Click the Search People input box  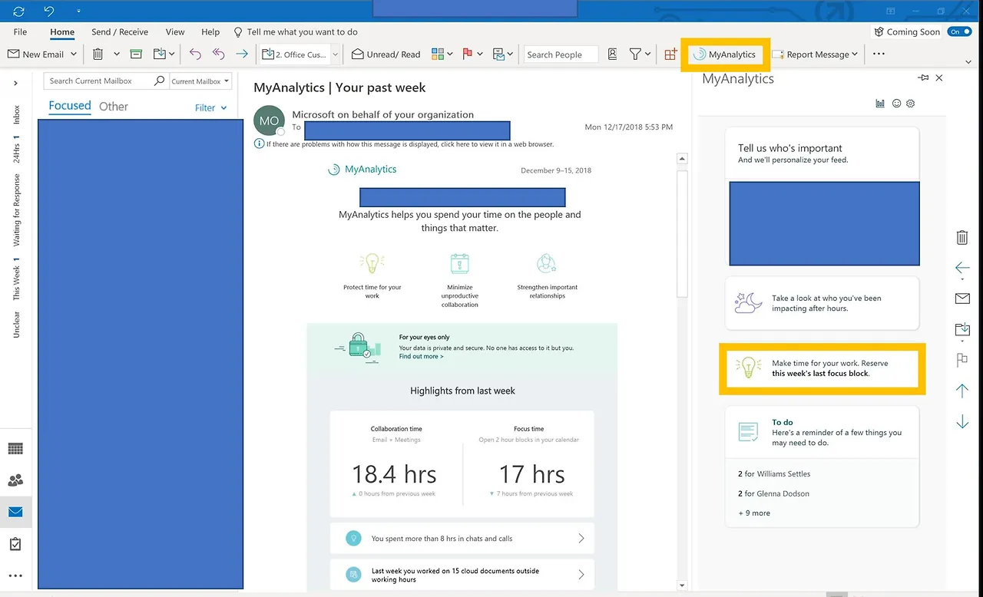pos(561,54)
